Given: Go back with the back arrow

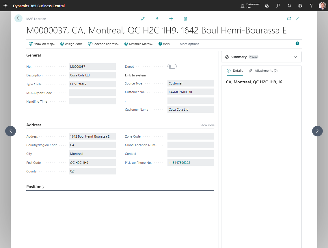Looking at the screenshot, I should 18,18.
